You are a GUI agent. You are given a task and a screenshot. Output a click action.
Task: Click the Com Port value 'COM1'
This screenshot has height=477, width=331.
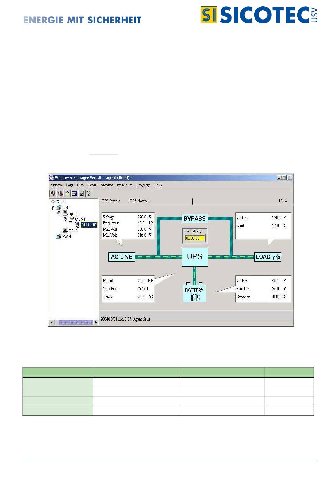click(143, 289)
